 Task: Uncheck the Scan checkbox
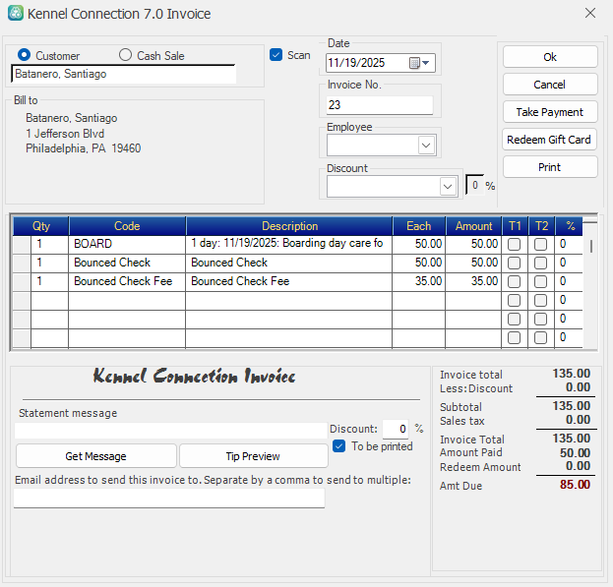coord(276,55)
